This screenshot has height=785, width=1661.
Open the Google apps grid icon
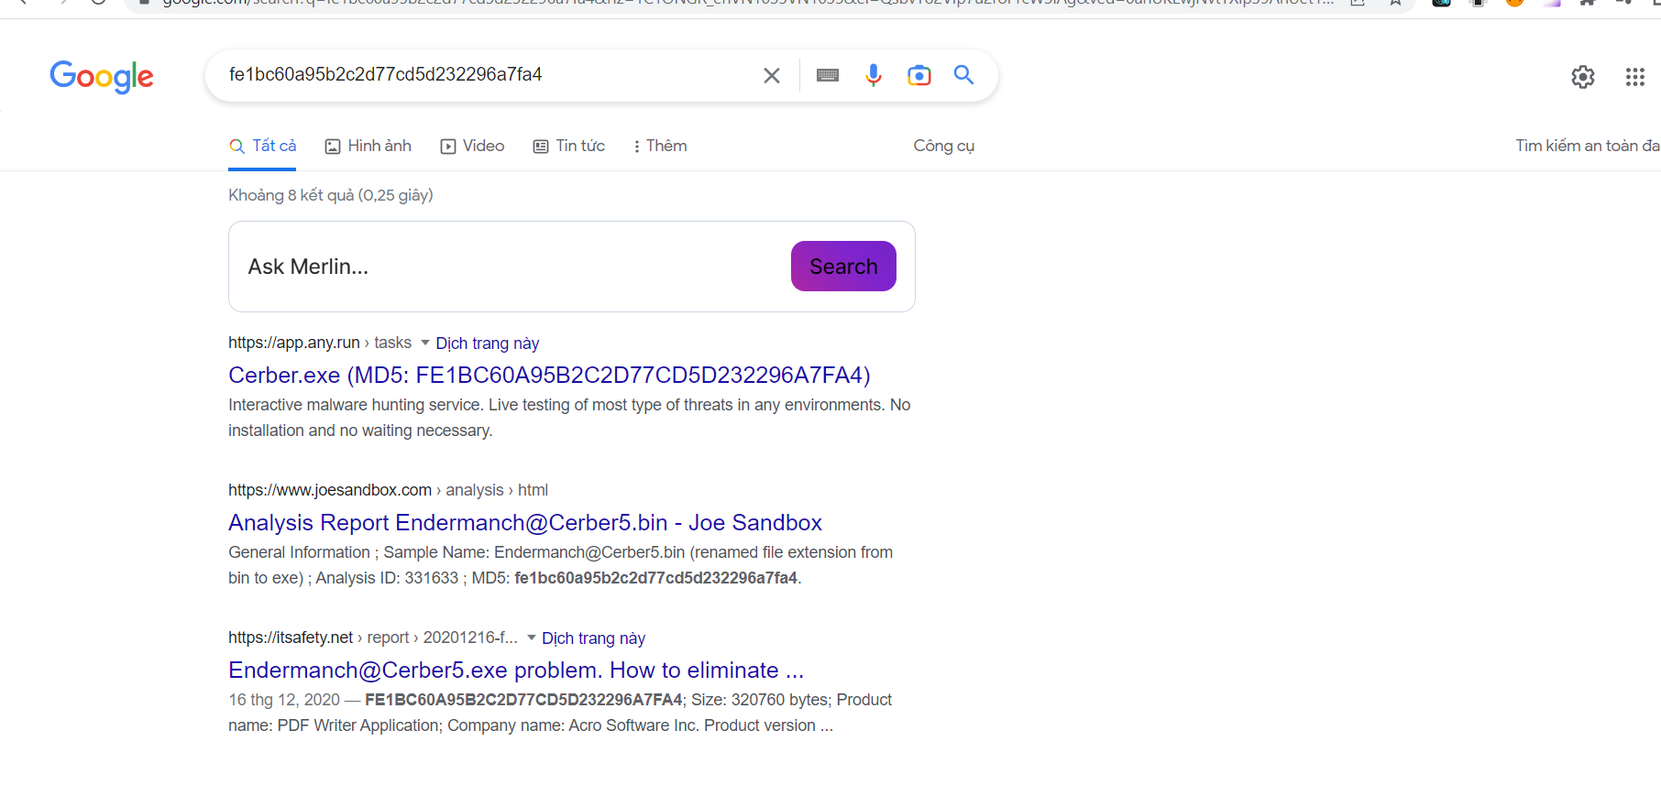point(1635,77)
